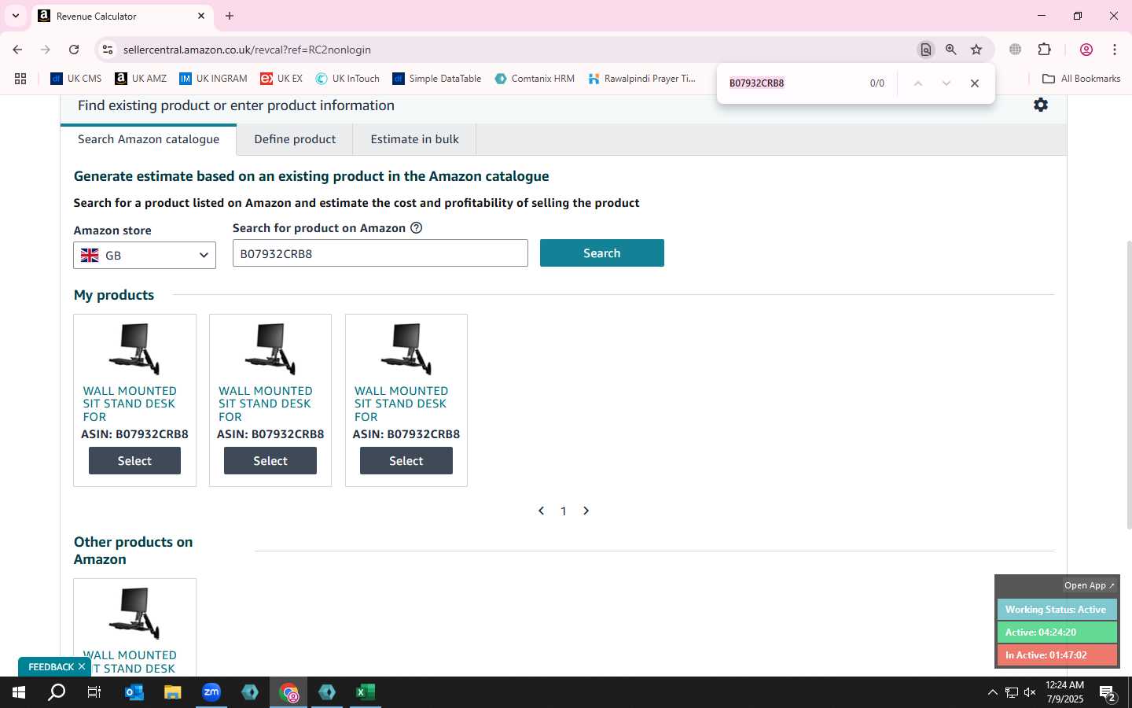Select the second My products card
Viewport: 1132px width, 708px height.
pyautogui.click(x=270, y=461)
